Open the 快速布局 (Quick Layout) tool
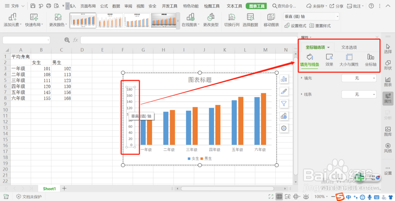 pyautogui.click(x=34, y=20)
